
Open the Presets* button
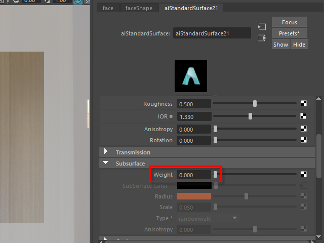[x=289, y=33]
